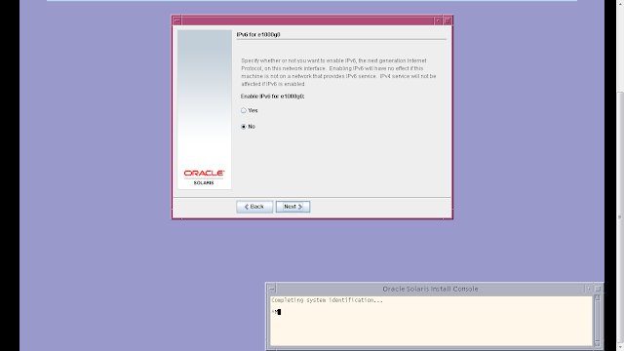Click the Next button
The height and width of the screenshot is (351, 624).
tap(292, 207)
